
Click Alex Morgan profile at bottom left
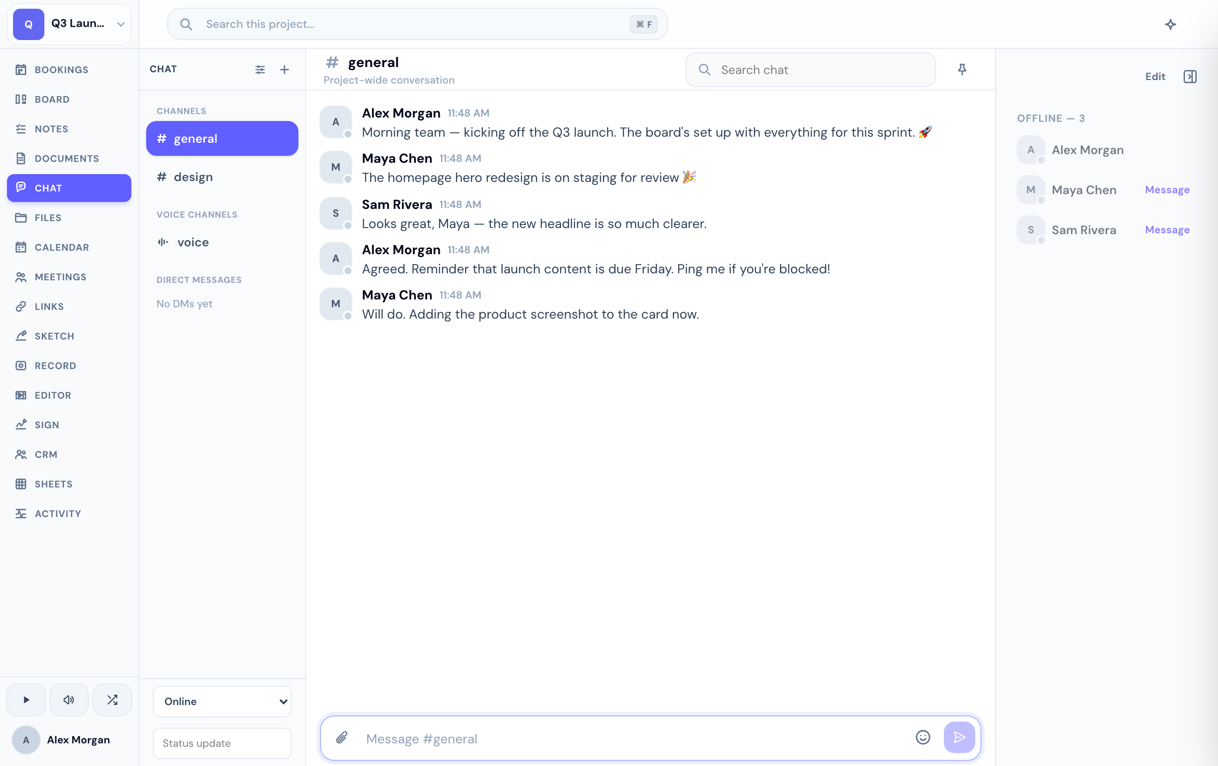69,740
